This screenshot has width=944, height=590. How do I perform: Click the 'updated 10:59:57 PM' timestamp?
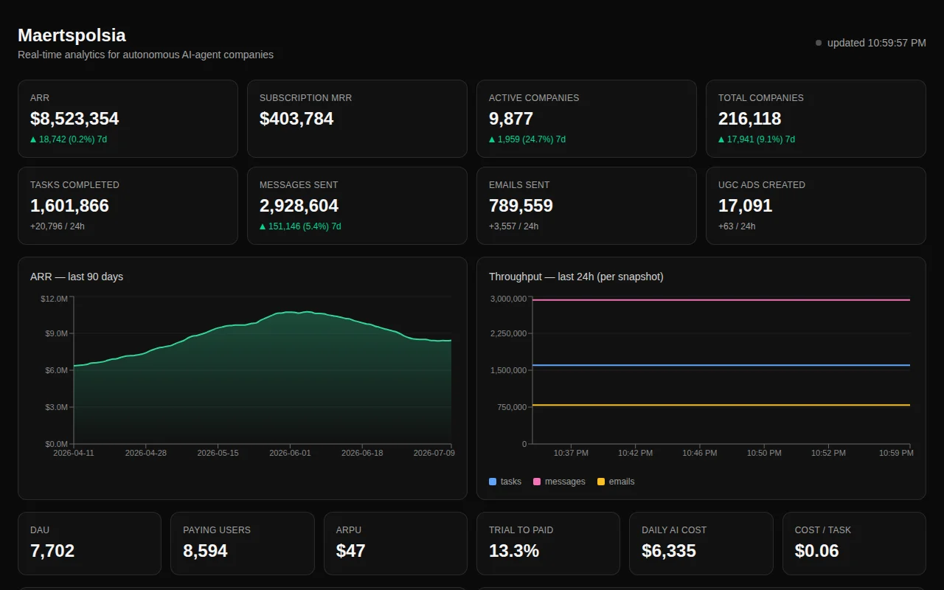click(876, 43)
